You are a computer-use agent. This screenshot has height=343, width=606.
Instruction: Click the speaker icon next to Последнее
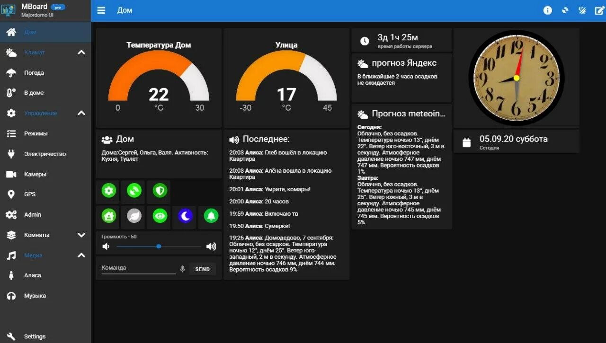point(234,140)
